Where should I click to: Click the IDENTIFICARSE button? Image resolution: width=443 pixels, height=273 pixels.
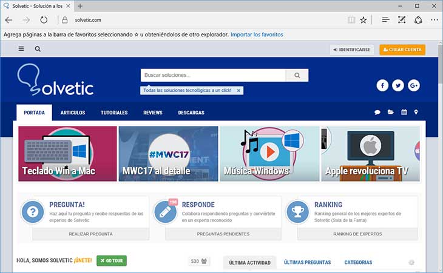(x=352, y=50)
